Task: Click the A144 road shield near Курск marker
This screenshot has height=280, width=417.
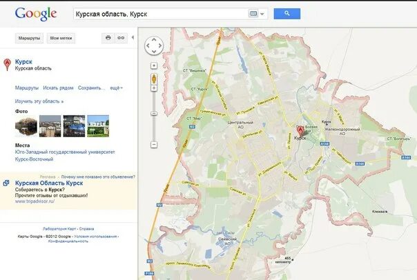Action: pyautogui.click(x=324, y=143)
